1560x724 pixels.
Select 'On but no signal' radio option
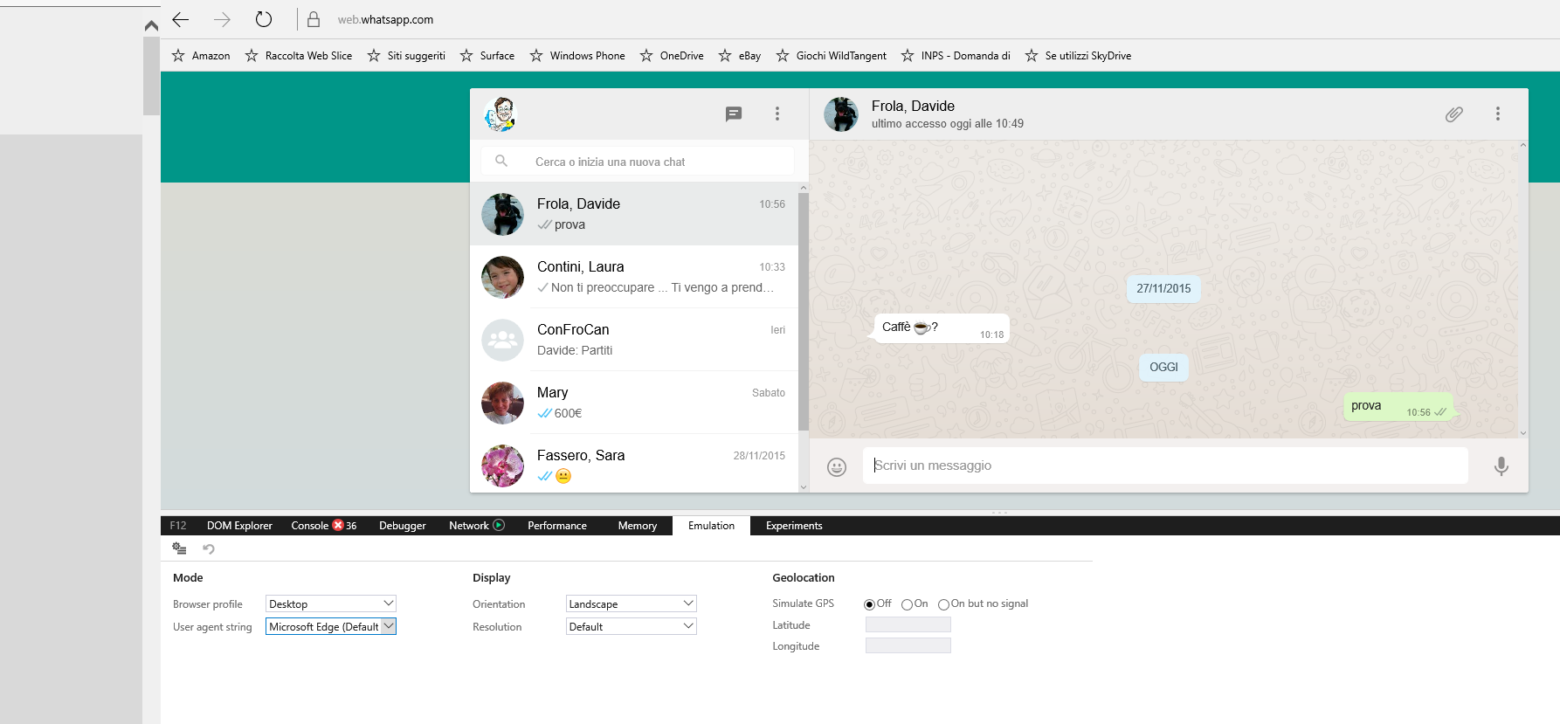[943, 604]
